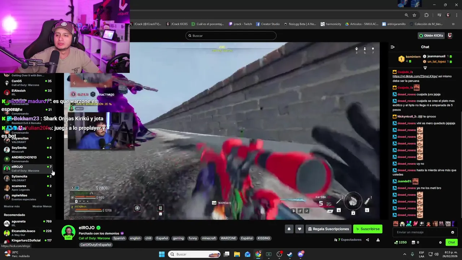Click 7 Espectadores viewer count

click(x=348, y=240)
